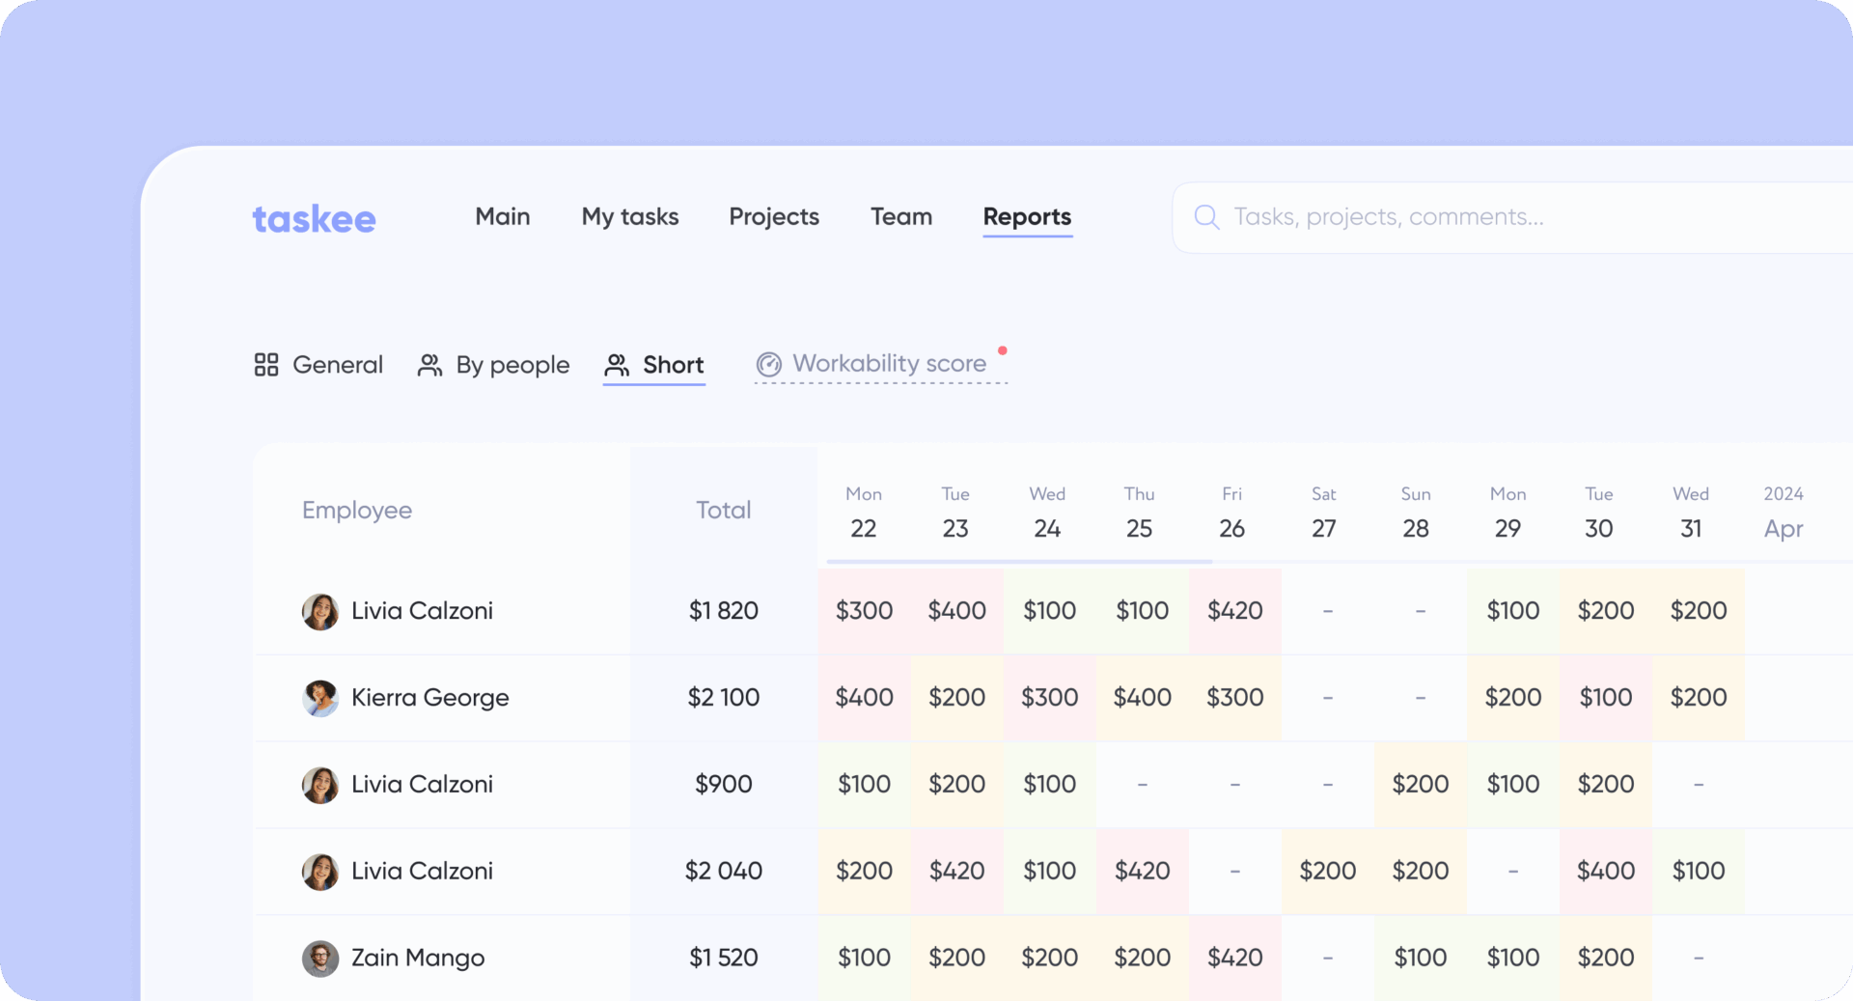
Task: Click the By people users icon
Action: [x=429, y=365]
